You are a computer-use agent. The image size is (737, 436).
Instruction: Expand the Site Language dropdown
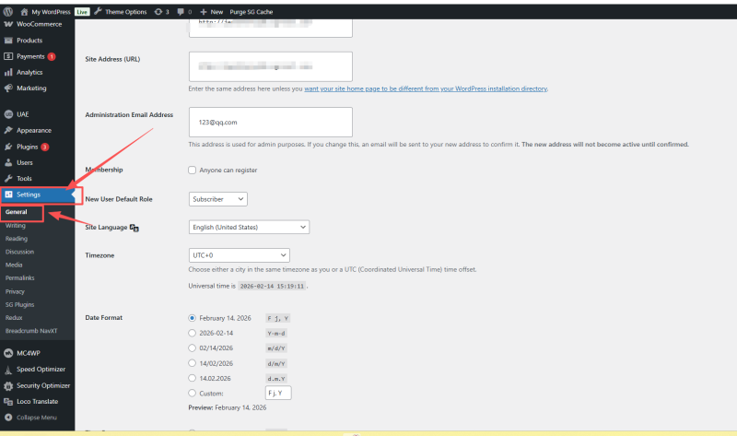coord(249,227)
